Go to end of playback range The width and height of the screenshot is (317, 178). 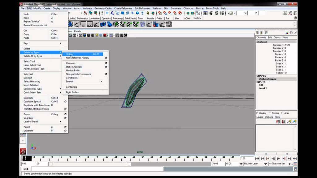295,159
